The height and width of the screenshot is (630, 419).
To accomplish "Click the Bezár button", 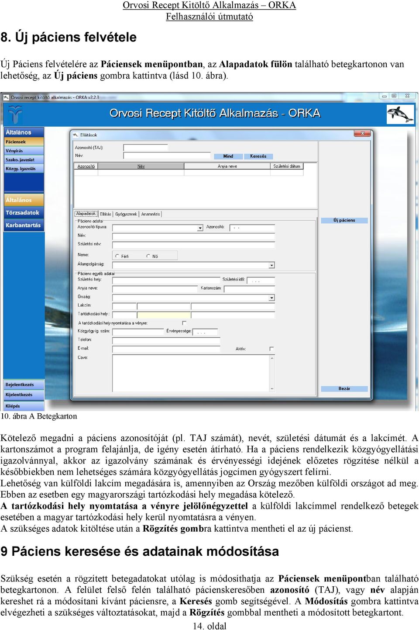I will coord(344,388).
